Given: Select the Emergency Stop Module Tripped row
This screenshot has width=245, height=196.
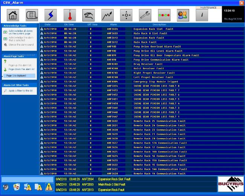Looking at the screenshot, I should 142,82.
